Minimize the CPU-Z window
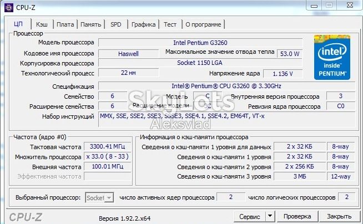Screen dimensions: 363x224 click(x=314, y=6)
